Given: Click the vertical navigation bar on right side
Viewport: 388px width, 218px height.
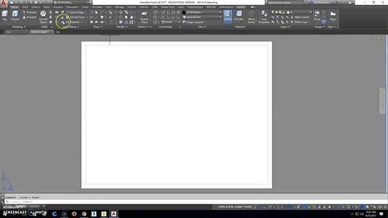Looking at the screenshot, I should [x=382, y=101].
